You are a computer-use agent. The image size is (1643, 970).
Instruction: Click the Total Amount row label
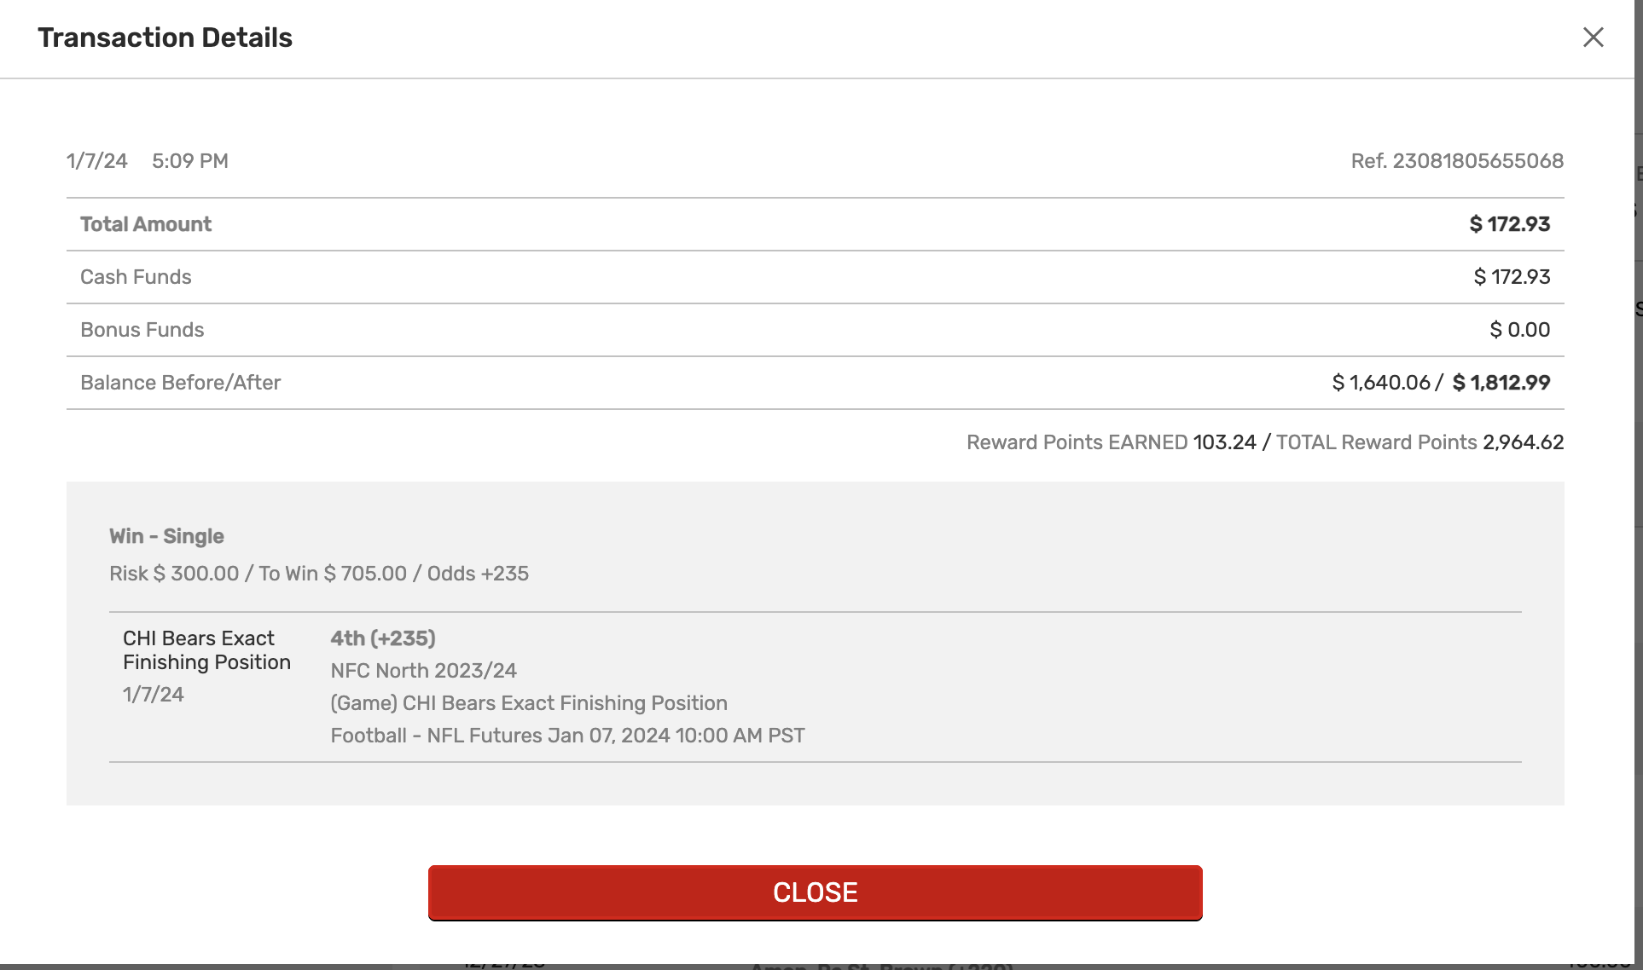[x=146, y=224]
